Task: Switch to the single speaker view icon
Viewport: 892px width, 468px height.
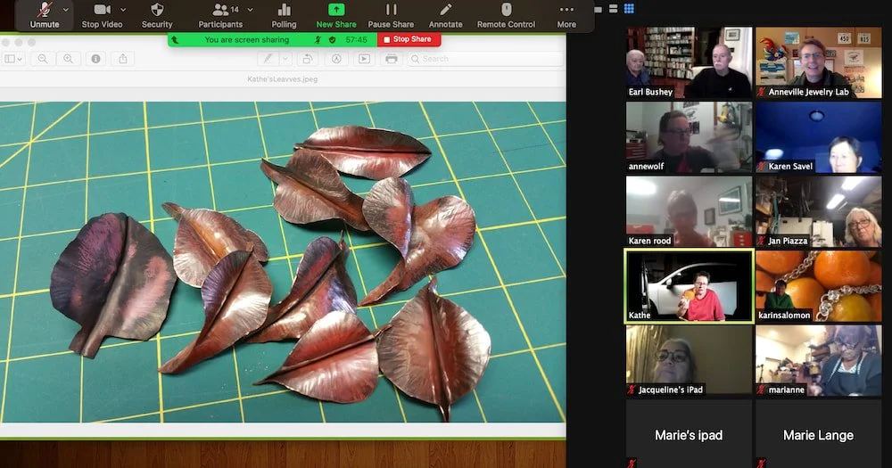Action: (x=598, y=9)
